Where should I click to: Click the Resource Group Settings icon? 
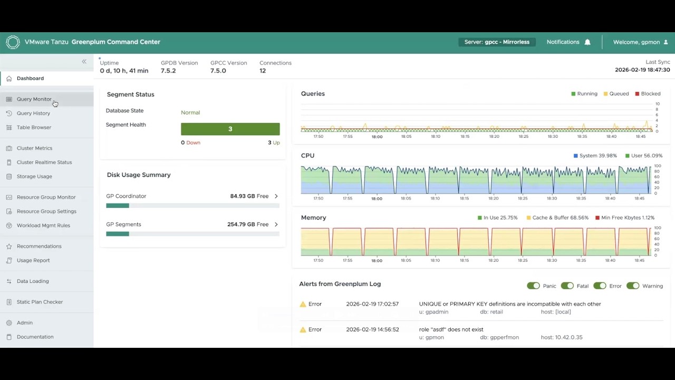click(x=9, y=212)
